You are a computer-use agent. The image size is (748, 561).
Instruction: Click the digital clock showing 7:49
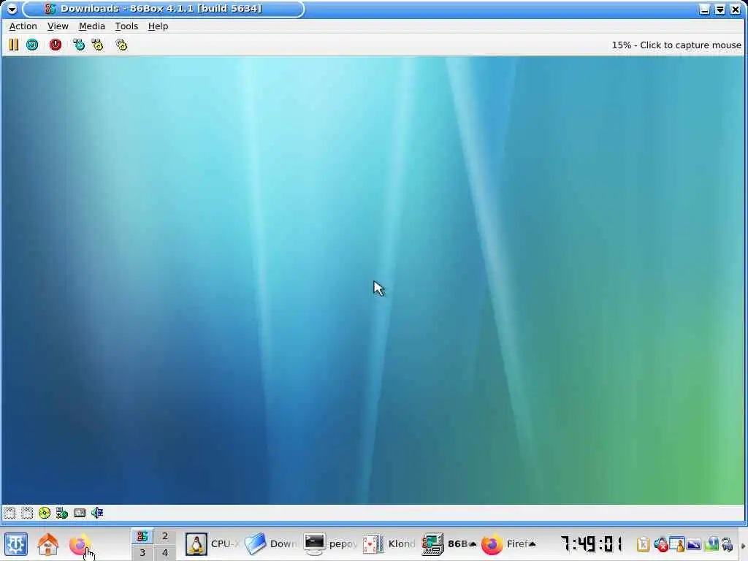591,543
